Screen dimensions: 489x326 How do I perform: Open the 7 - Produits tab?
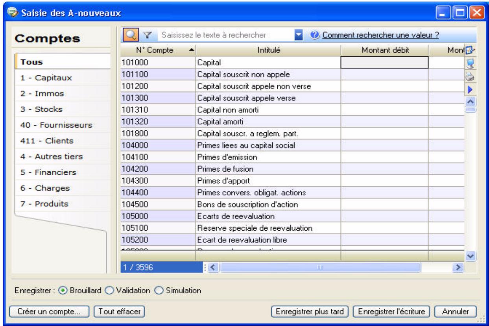[x=62, y=204]
